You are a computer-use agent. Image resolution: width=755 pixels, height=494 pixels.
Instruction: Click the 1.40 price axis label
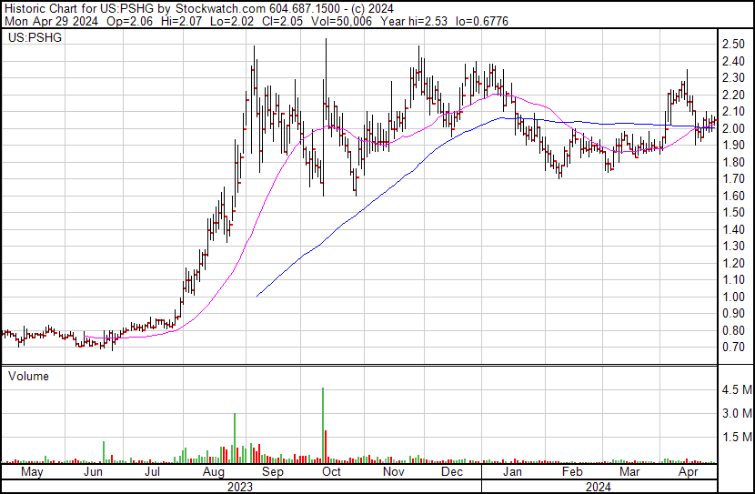click(x=733, y=229)
